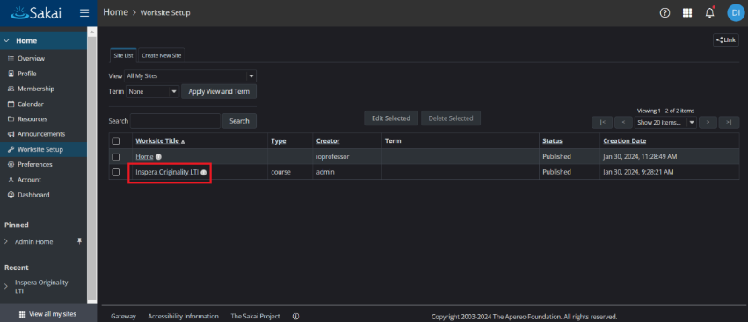The image size is (748, 322).
Task: Click the Edit Selected button
Action: tap(391, 118)
